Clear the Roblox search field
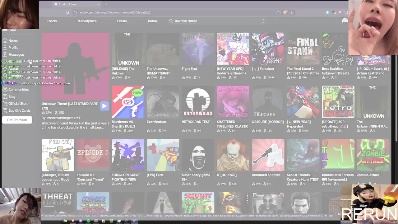The height and width of the screenshot is (224, 398). 263,21
